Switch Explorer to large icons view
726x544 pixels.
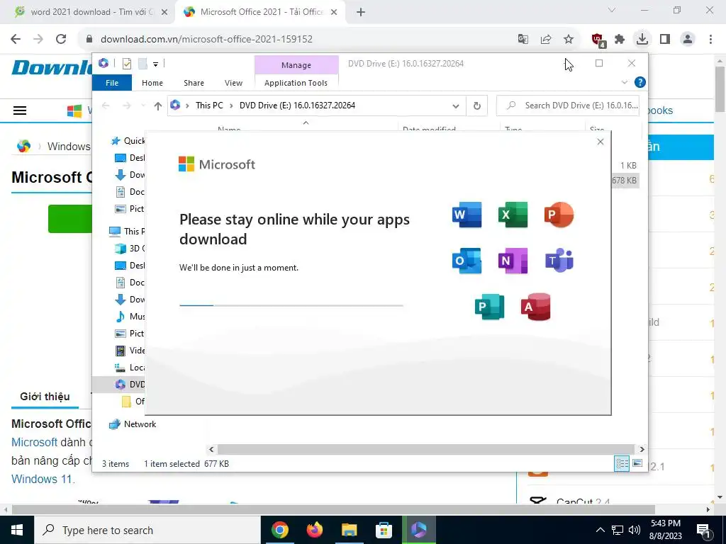pyautogui.click(x=637, y=463)
